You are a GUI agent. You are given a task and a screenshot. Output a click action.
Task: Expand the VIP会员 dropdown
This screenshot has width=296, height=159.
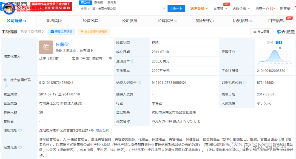click(199, 8)
